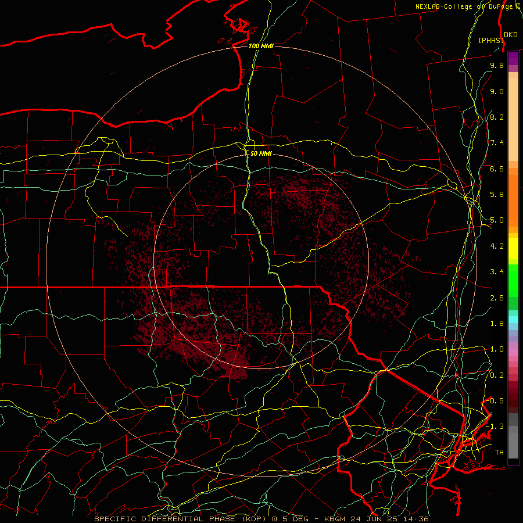Click the 9.0 value on color scale
Image resolution: width=523 pixels, height=523 pixels.
[497, 91]
